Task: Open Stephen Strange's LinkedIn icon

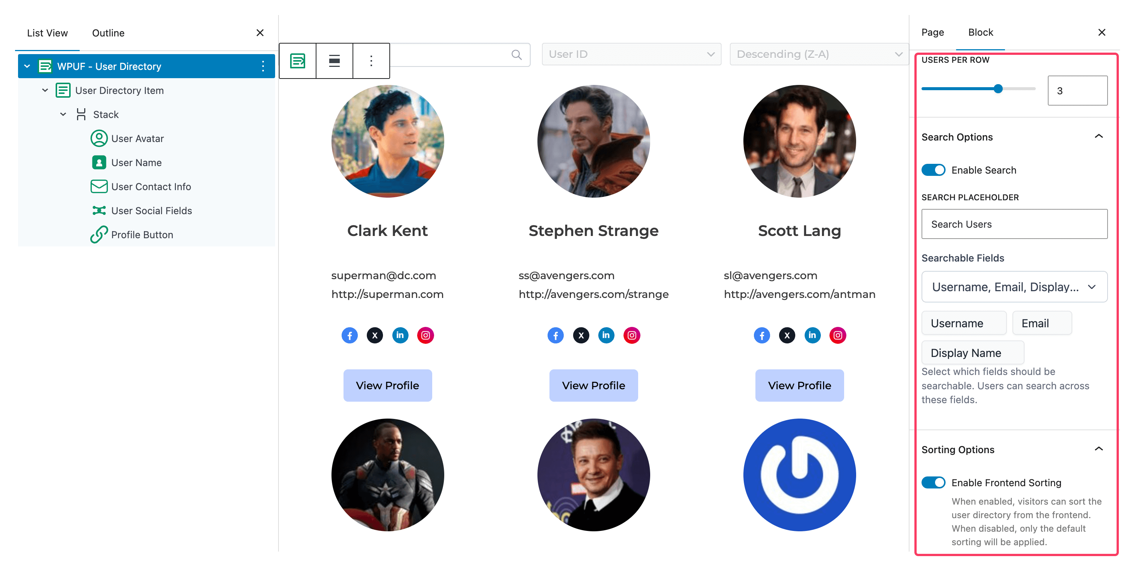Action: [x=606, y=336]
